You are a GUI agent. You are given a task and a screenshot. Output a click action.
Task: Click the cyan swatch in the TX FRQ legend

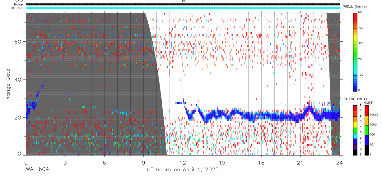tap(355, 136)
